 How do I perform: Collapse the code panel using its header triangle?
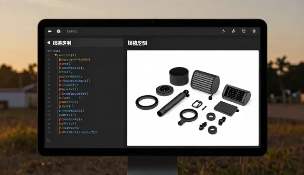click(x=48, y=42)
